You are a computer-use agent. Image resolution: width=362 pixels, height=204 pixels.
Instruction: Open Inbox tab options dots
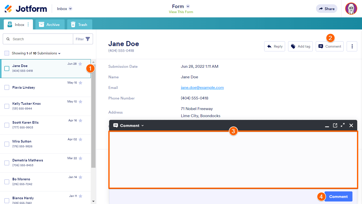click(x=28, y=24)
